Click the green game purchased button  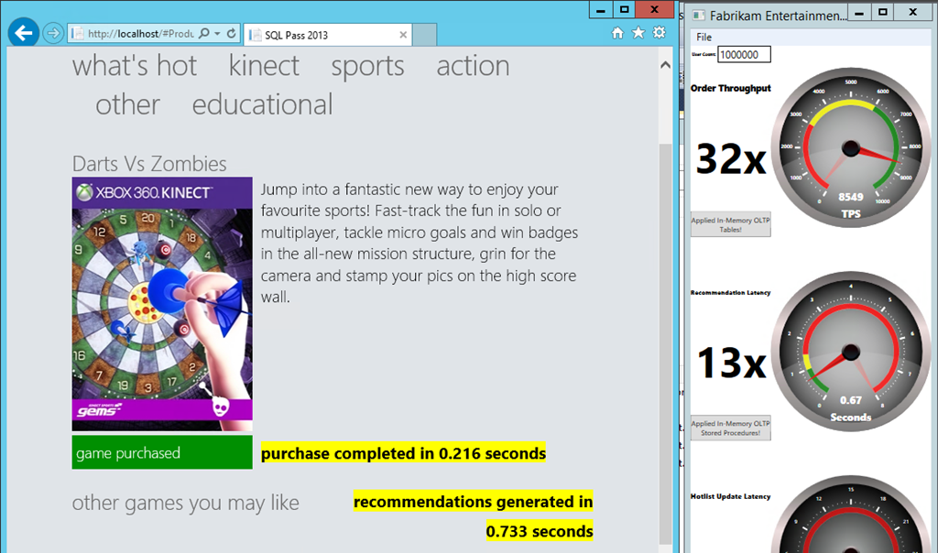pyautogui.click(x=162, y=452)
